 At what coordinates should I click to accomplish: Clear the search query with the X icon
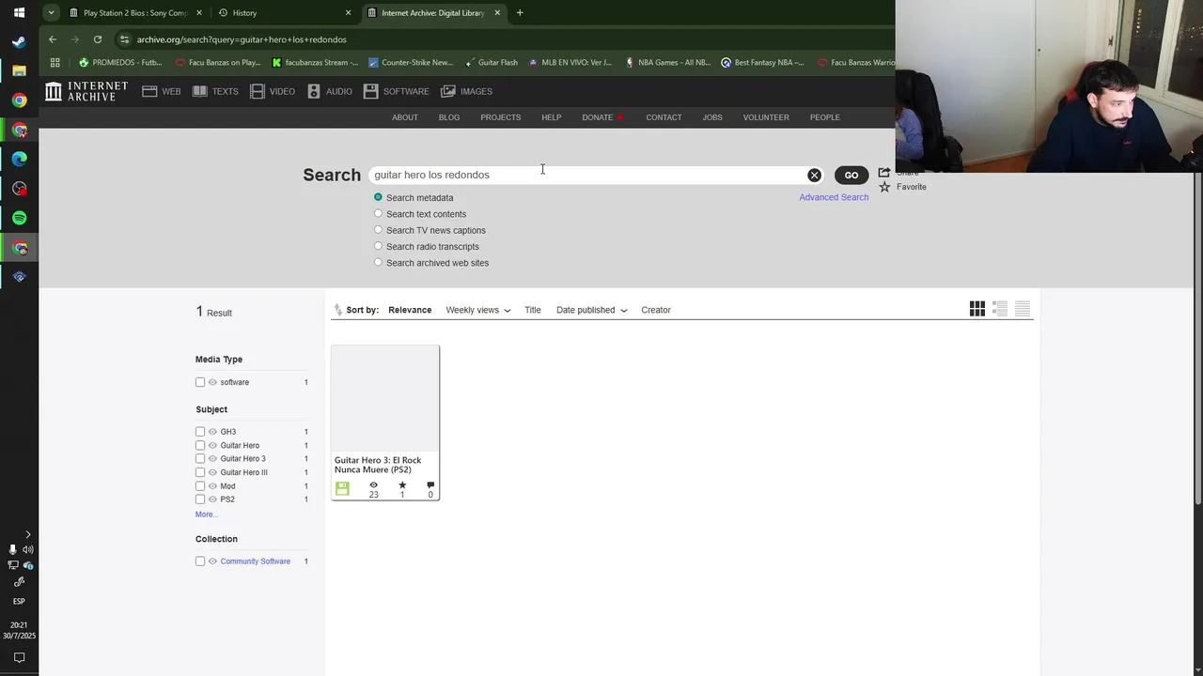[814, 175]
